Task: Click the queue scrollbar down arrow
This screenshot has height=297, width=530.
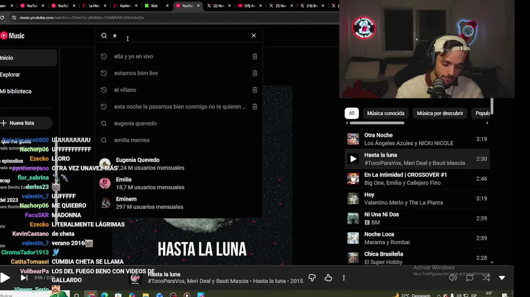Action: click(x=492, y=262)
